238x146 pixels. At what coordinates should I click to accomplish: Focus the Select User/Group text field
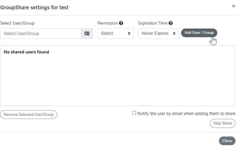41,34
